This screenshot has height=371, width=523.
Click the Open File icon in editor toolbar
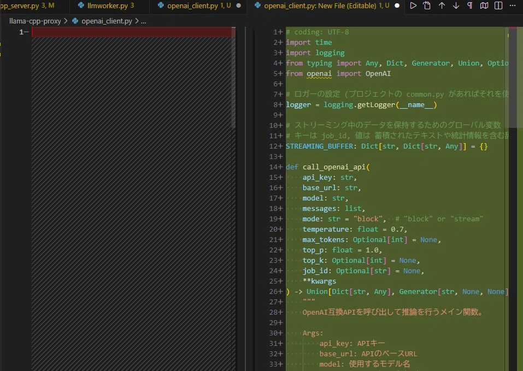coord(427,5)
